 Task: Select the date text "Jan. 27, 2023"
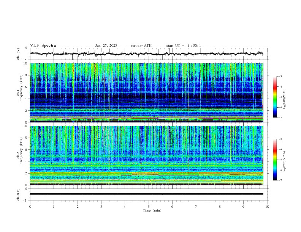pos(106,45)
